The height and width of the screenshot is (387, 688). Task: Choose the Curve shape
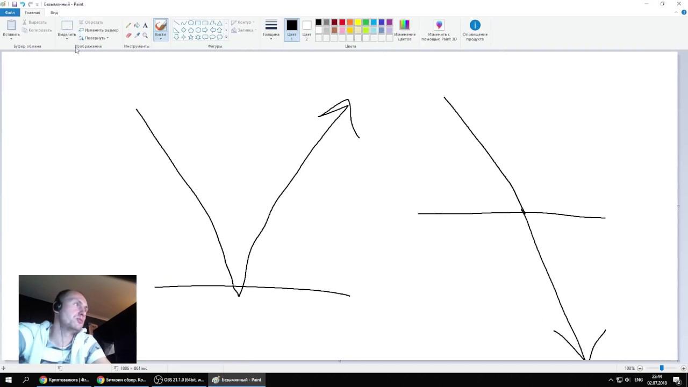pos(184,23)
